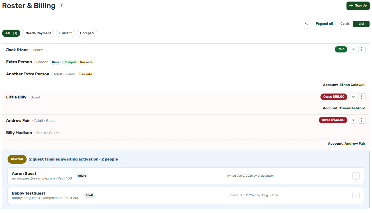Viewport: 372px width, 213px height.
Task: Select the name Jack Stone
Action: point(17,50)
